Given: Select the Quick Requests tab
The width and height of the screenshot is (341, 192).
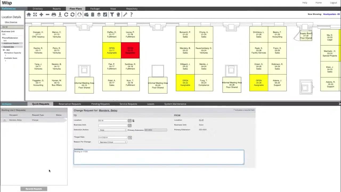Looking at the screenshot, I should click(x=40, y=104).
